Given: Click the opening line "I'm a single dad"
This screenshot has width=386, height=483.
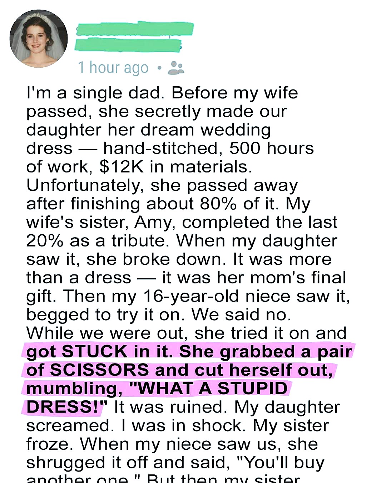Looking at the screenshot, I should tap(93, 93).
